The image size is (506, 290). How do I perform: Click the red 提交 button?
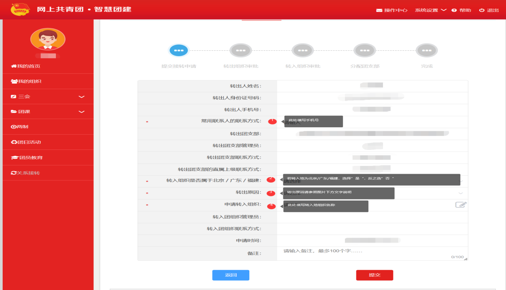374,275
